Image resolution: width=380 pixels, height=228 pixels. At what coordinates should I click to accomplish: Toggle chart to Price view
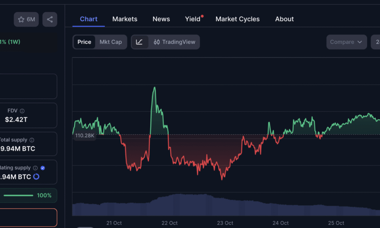pyautogui.click(x=84, y=42)
